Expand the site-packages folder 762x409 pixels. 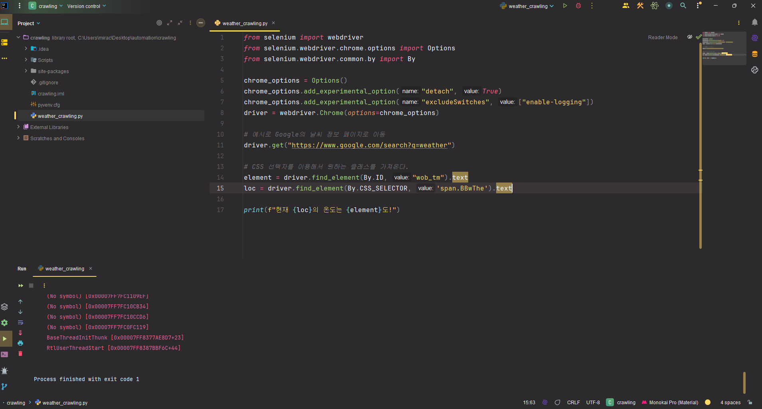(26, 71)
